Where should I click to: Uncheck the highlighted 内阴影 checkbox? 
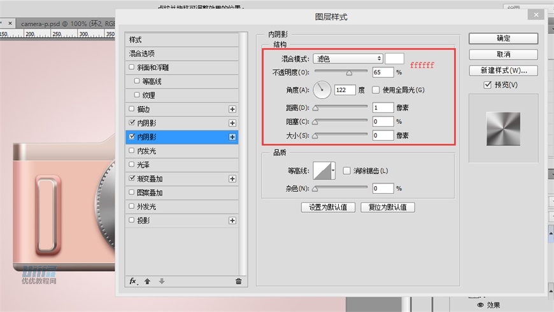pos(132,137)
